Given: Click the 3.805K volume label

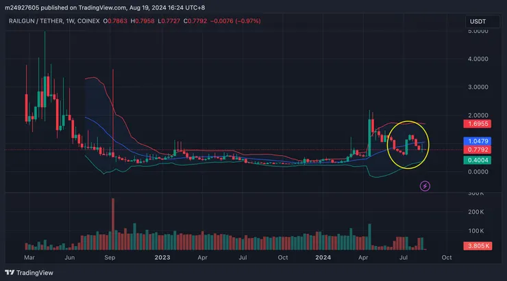Looking at the screenshot, I should click(x=478, y=246).
